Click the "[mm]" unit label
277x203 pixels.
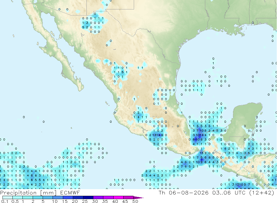pos(48,193)
